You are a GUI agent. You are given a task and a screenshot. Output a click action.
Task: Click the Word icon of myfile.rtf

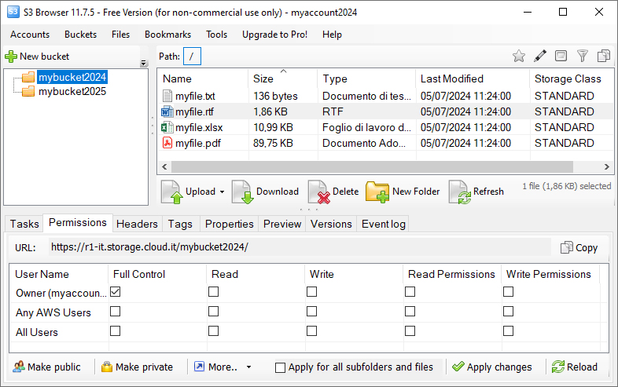tap(167, 111)
